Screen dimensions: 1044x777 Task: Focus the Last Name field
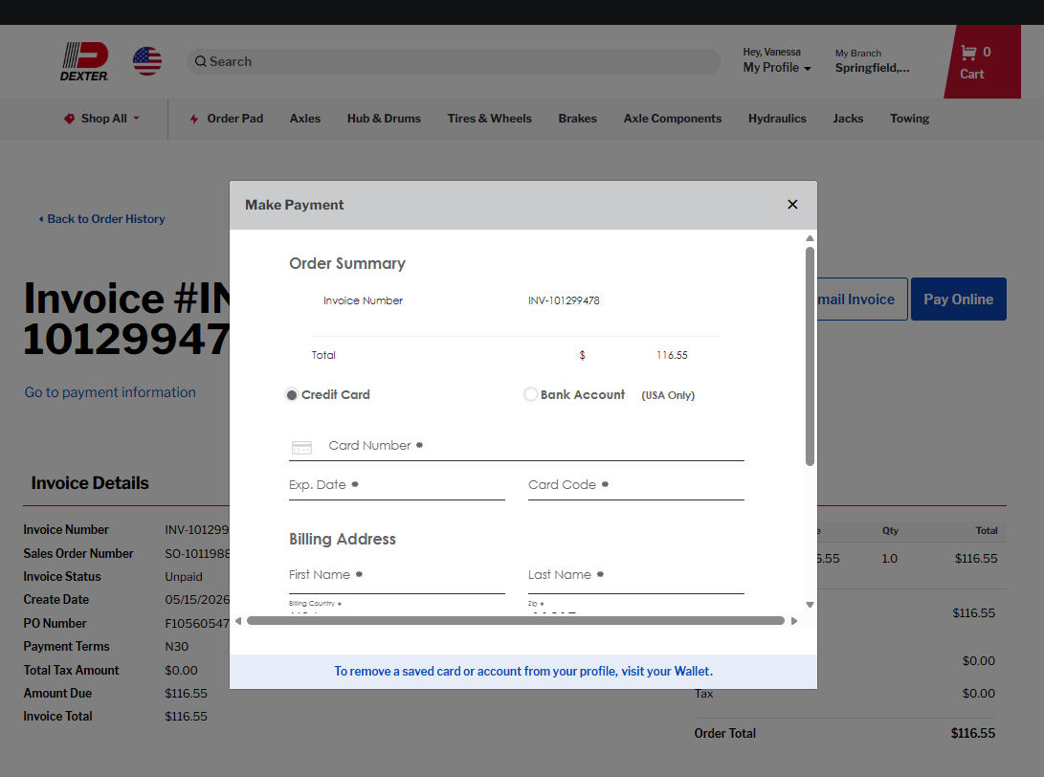[635, 576]
